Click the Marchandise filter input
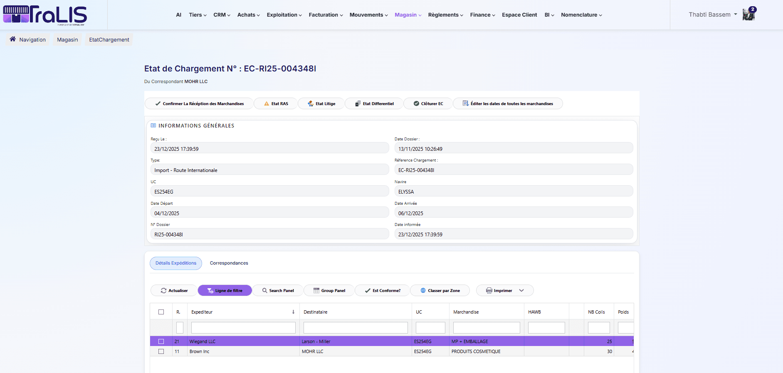 487,328
